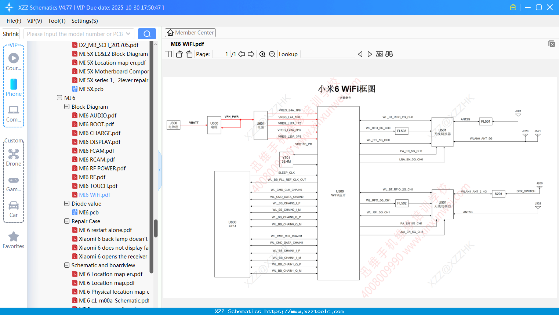Collapse the Repair Case section

coord(67,221)
